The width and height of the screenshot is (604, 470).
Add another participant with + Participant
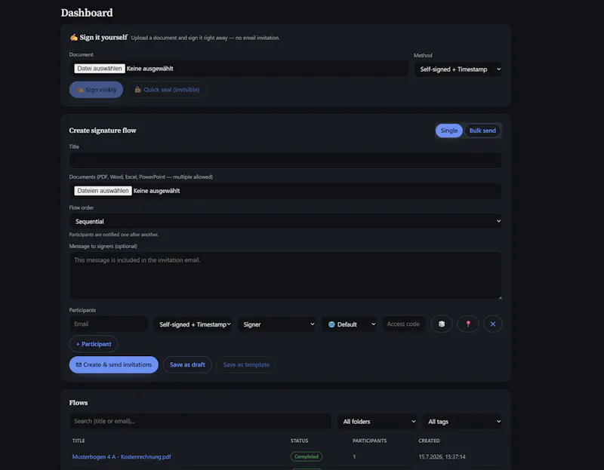coord(94,344)
